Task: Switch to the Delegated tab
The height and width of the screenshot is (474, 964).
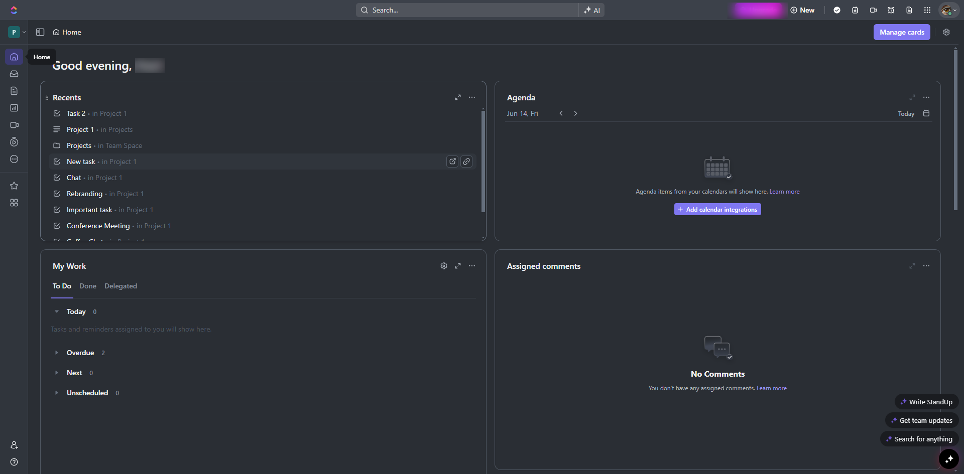Action: pyautogui.click(x=120, y=286)
